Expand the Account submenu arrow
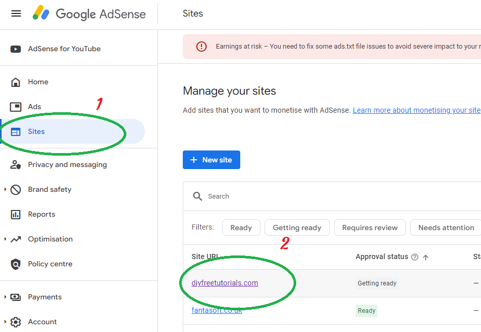Image resolution: width=481 pixels, height=332 pixels. coord(5,322)
